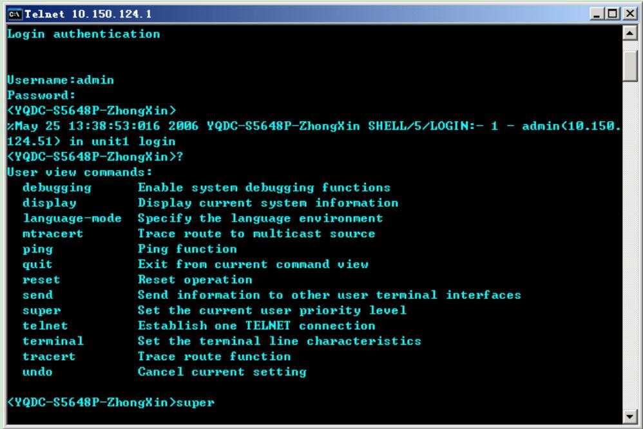Click the 'undo' command entry
The width and height of the screenshot is (643, 429).
click(37, 372)
